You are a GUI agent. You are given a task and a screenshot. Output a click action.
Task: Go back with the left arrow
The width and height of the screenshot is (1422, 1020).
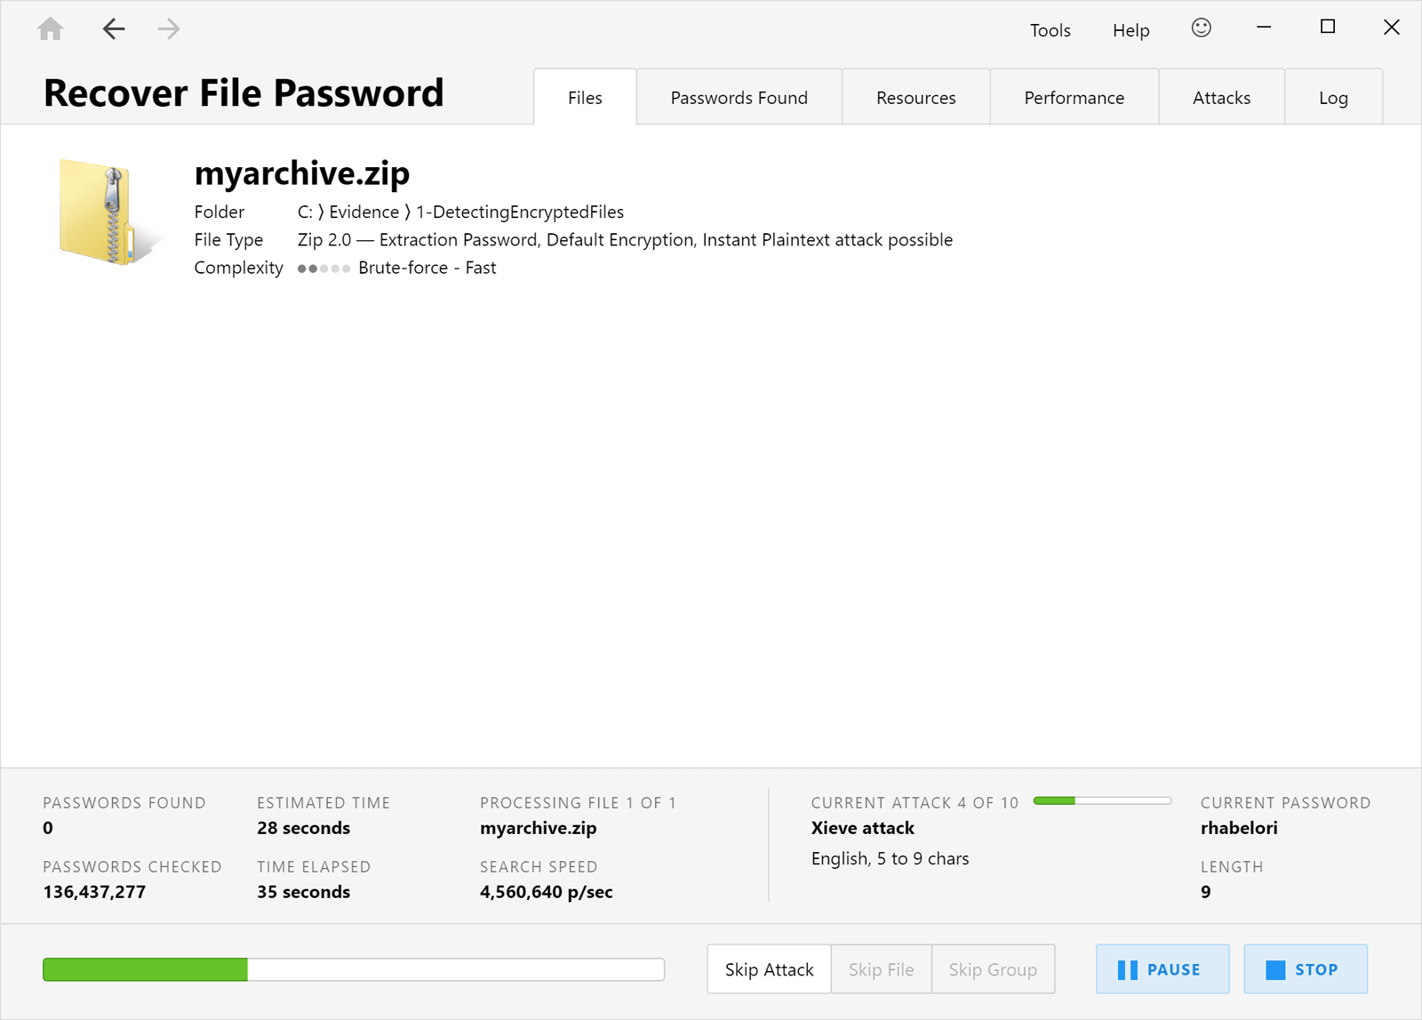coord(114,29)
